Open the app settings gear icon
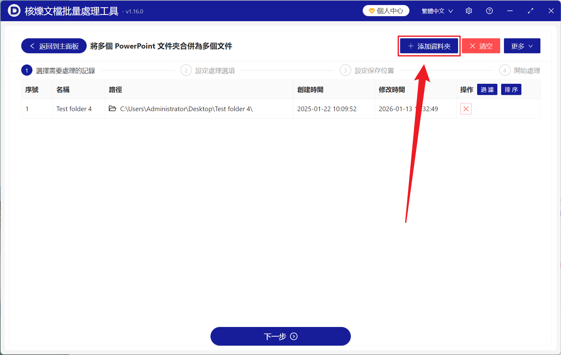This screenshot has height=355, width=561. point(469,11)
